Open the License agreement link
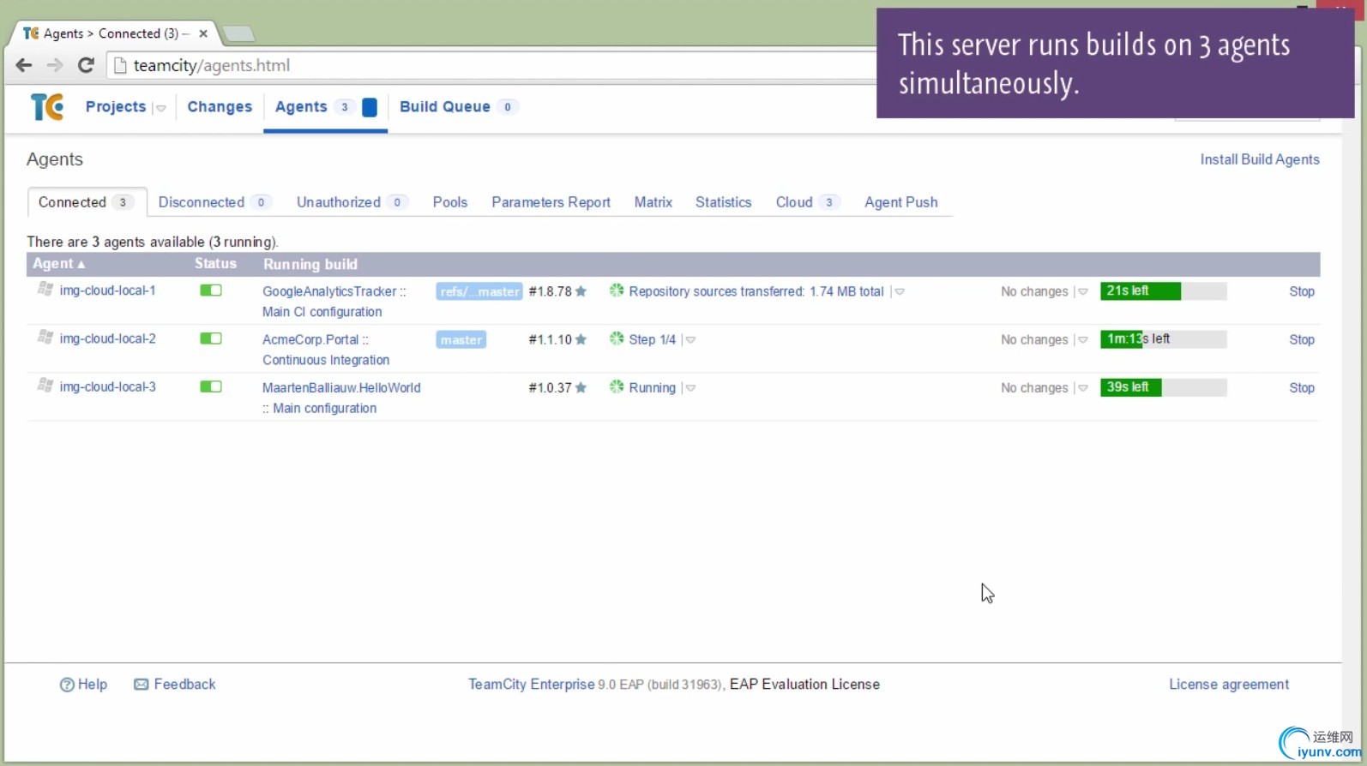This screenshot has height=766, width=1367. click(1229, 685)
